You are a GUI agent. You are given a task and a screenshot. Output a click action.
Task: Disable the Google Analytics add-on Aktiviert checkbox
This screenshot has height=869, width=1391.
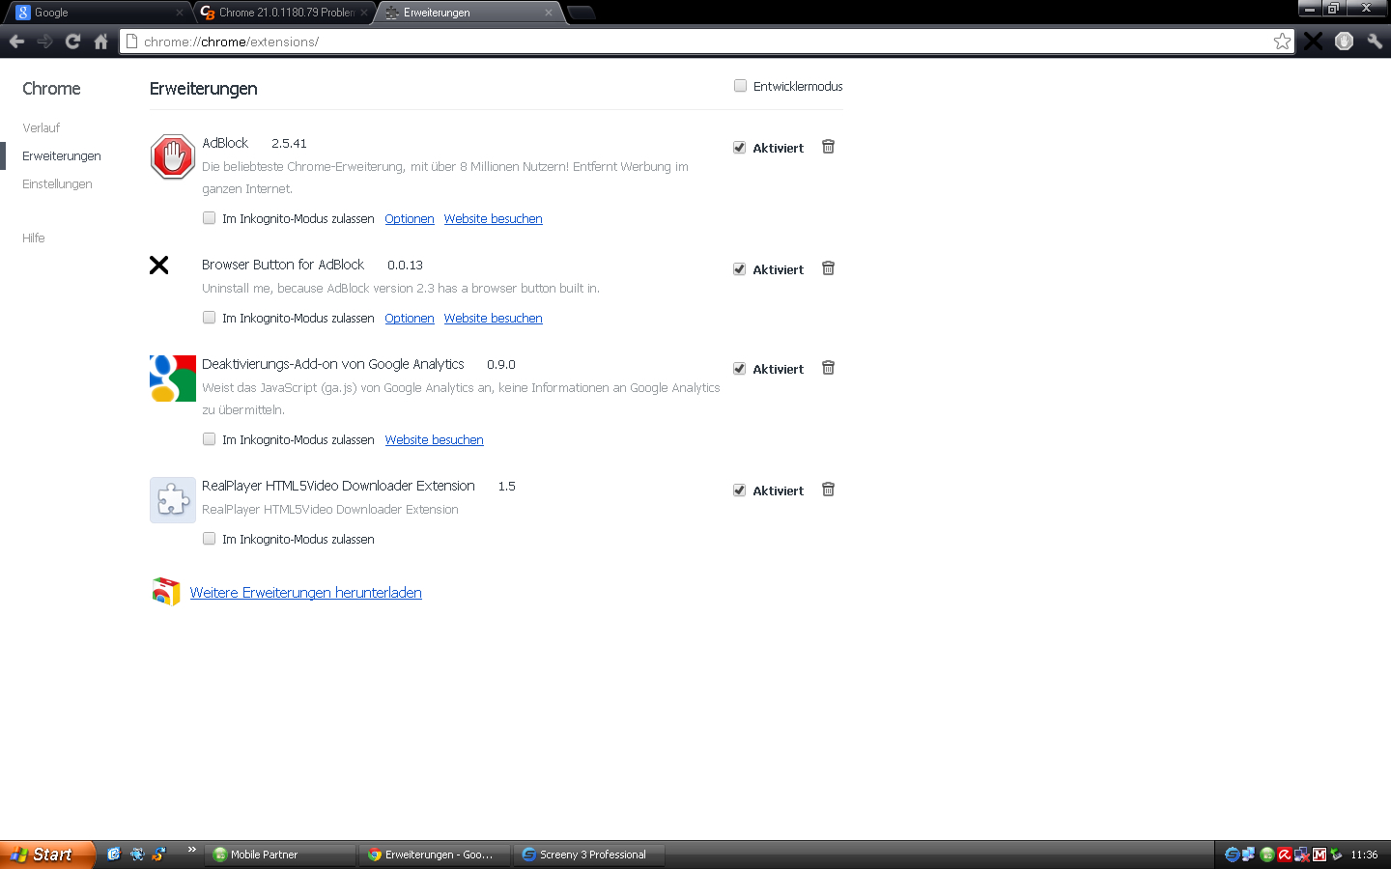pos(740,369)
